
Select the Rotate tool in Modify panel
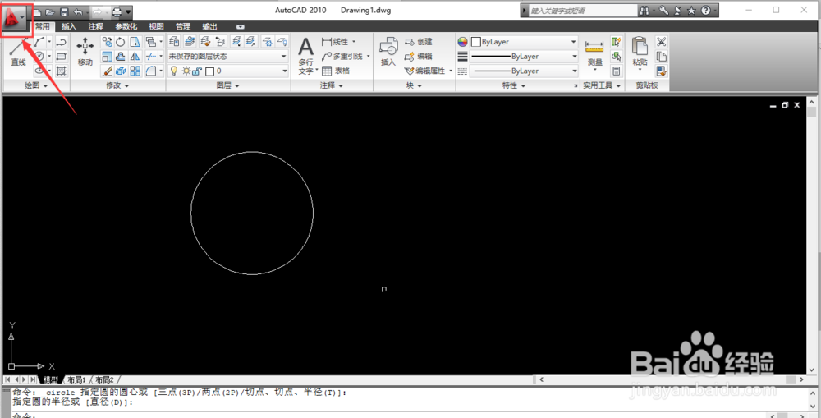(x=121, y=42)
